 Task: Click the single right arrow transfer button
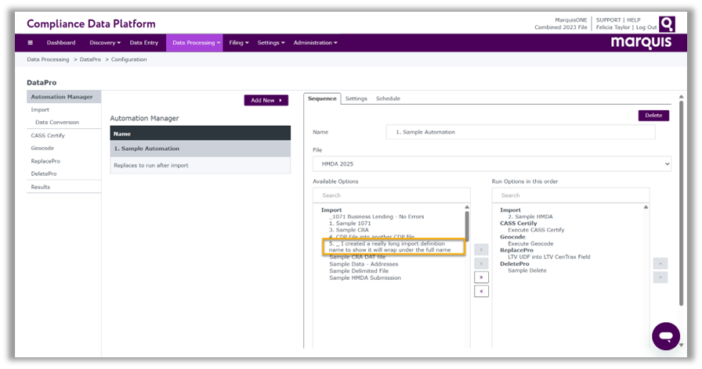point(482,249)
